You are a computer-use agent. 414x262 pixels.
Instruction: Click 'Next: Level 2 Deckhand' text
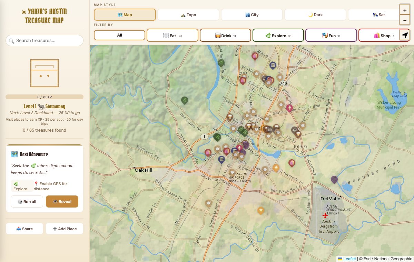[x=45, y=113]
